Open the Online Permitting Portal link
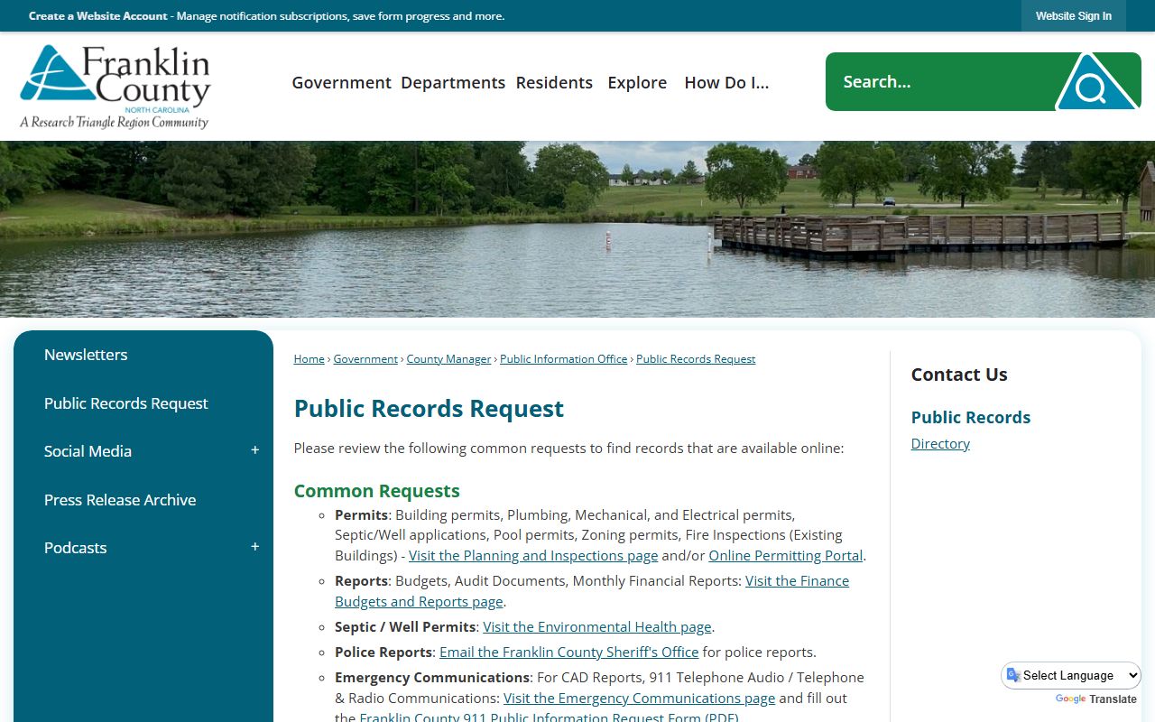This screenshot has height=722, width=1155. [785, 556]
